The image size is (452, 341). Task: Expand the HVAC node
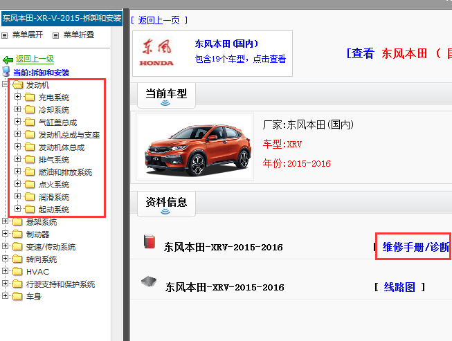click(5, 270)
